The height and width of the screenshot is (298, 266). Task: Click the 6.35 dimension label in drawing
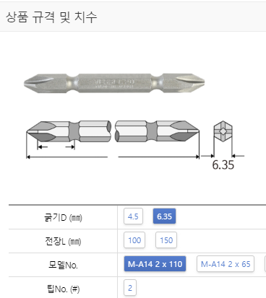pyautogui.click(x=223, y=165)
